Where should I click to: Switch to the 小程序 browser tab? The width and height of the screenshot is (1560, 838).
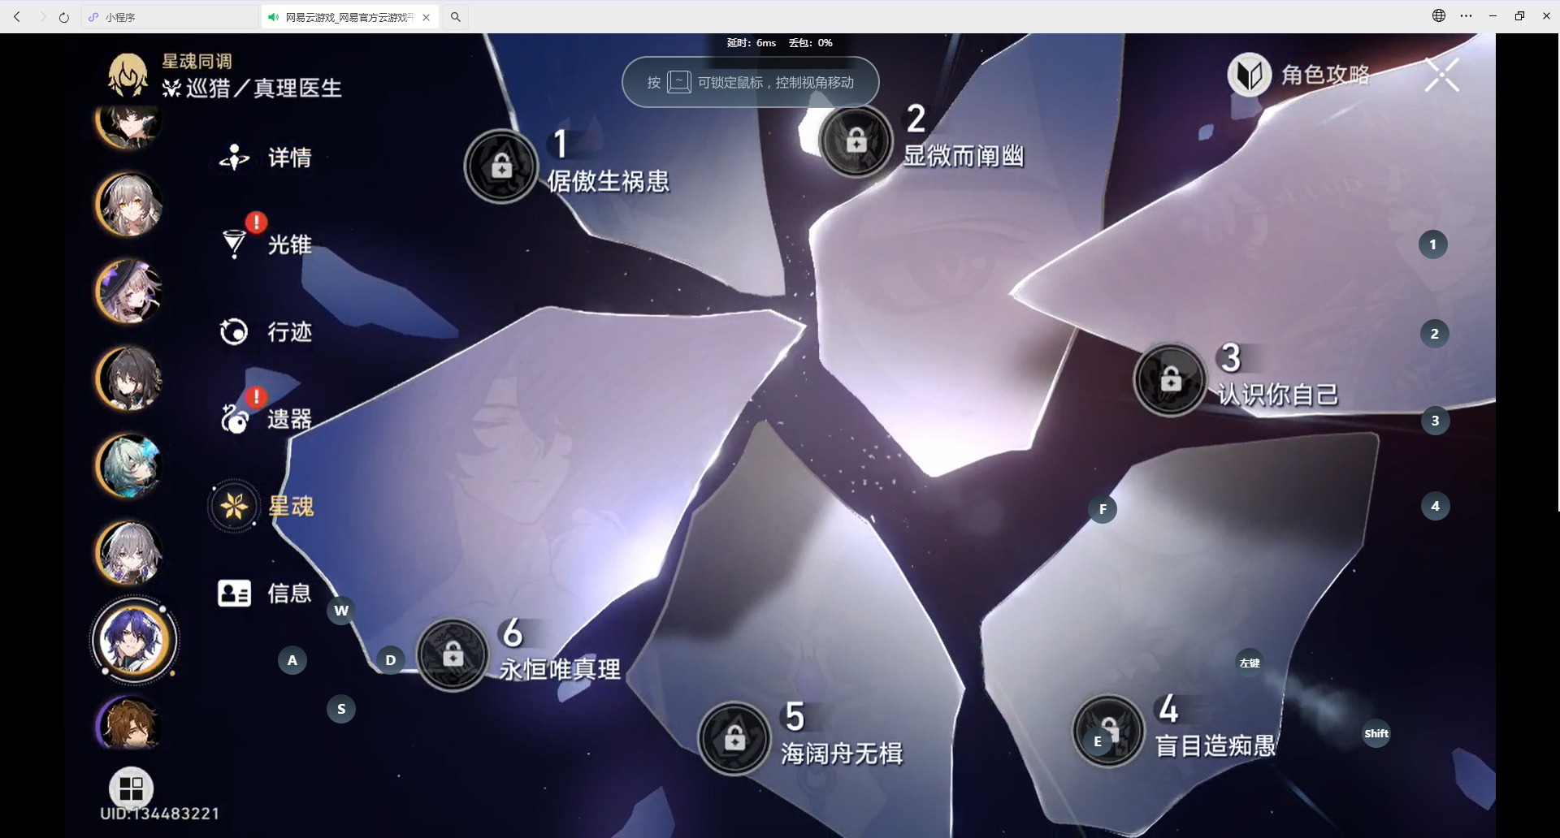pos(170,16)
